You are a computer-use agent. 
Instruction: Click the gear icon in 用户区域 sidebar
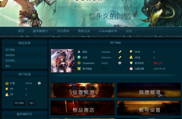39,83
